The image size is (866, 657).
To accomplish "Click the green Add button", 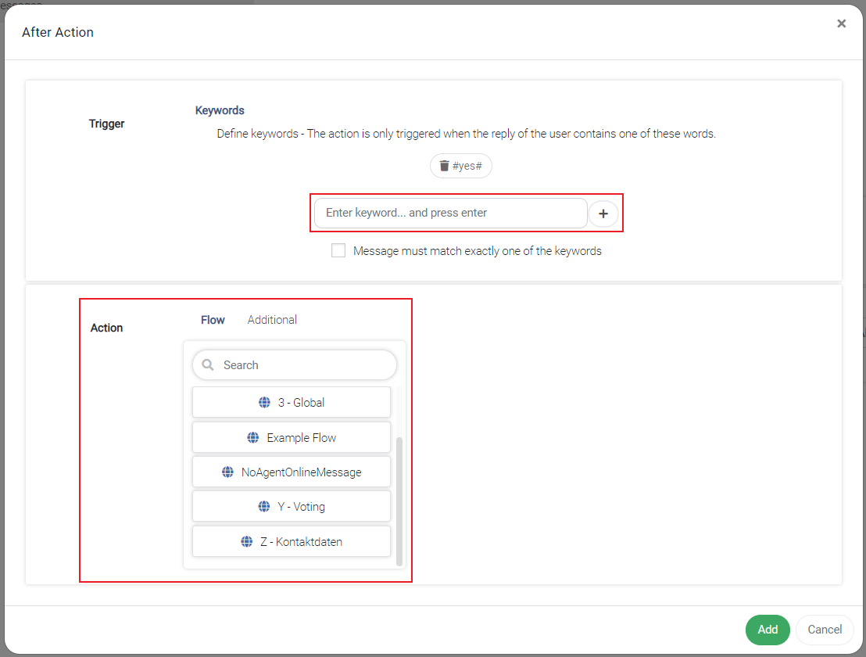I will [x=768, y=630].
